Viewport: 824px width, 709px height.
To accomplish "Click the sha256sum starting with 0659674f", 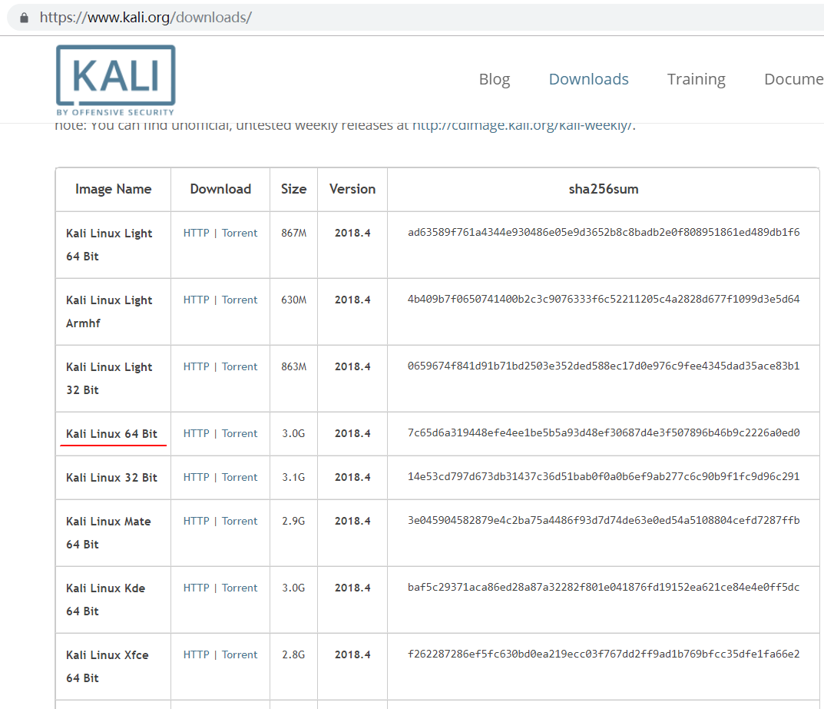I will click(604, 366).
